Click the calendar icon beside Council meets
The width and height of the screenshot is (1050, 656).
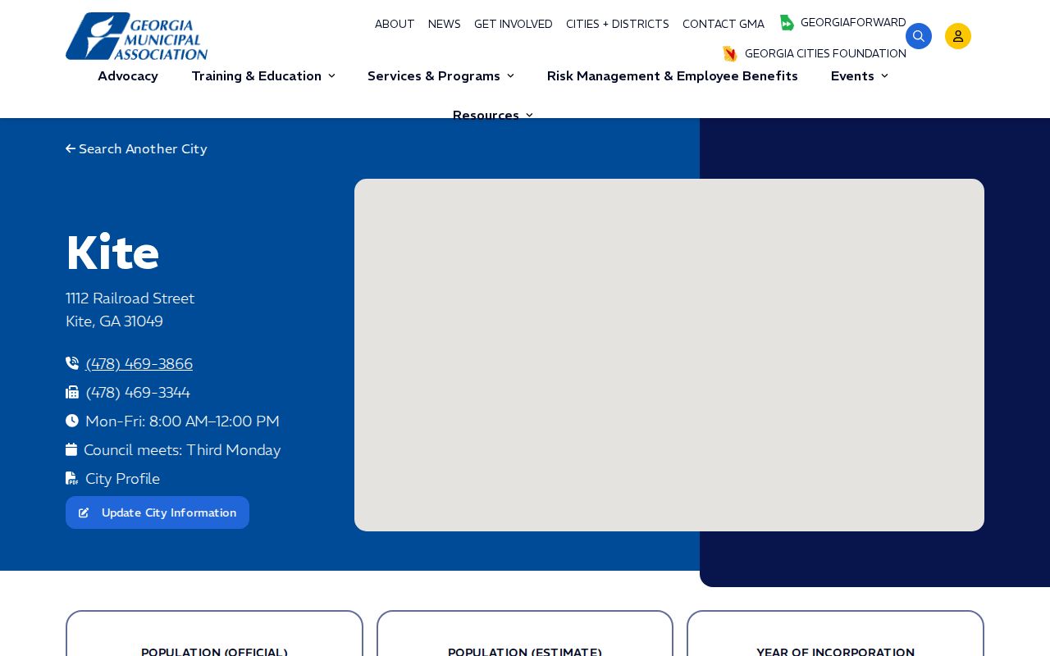pos(71,449)
